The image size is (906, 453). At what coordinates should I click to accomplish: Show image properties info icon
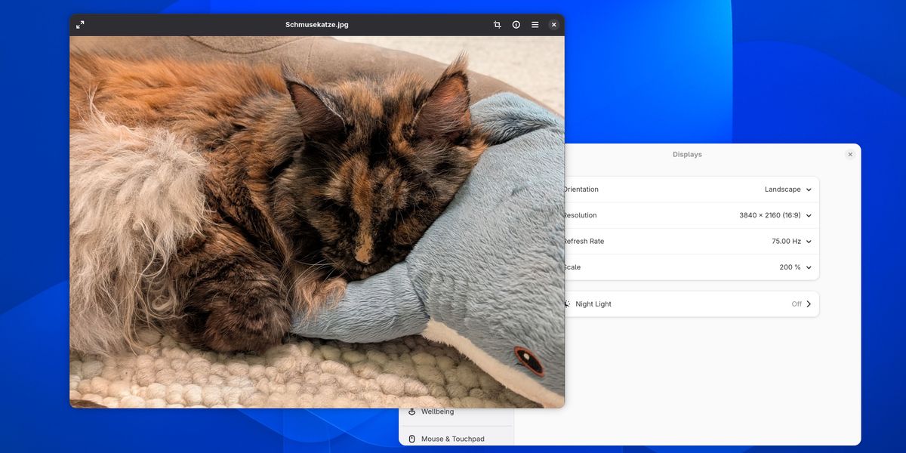[x=516, y=24]
